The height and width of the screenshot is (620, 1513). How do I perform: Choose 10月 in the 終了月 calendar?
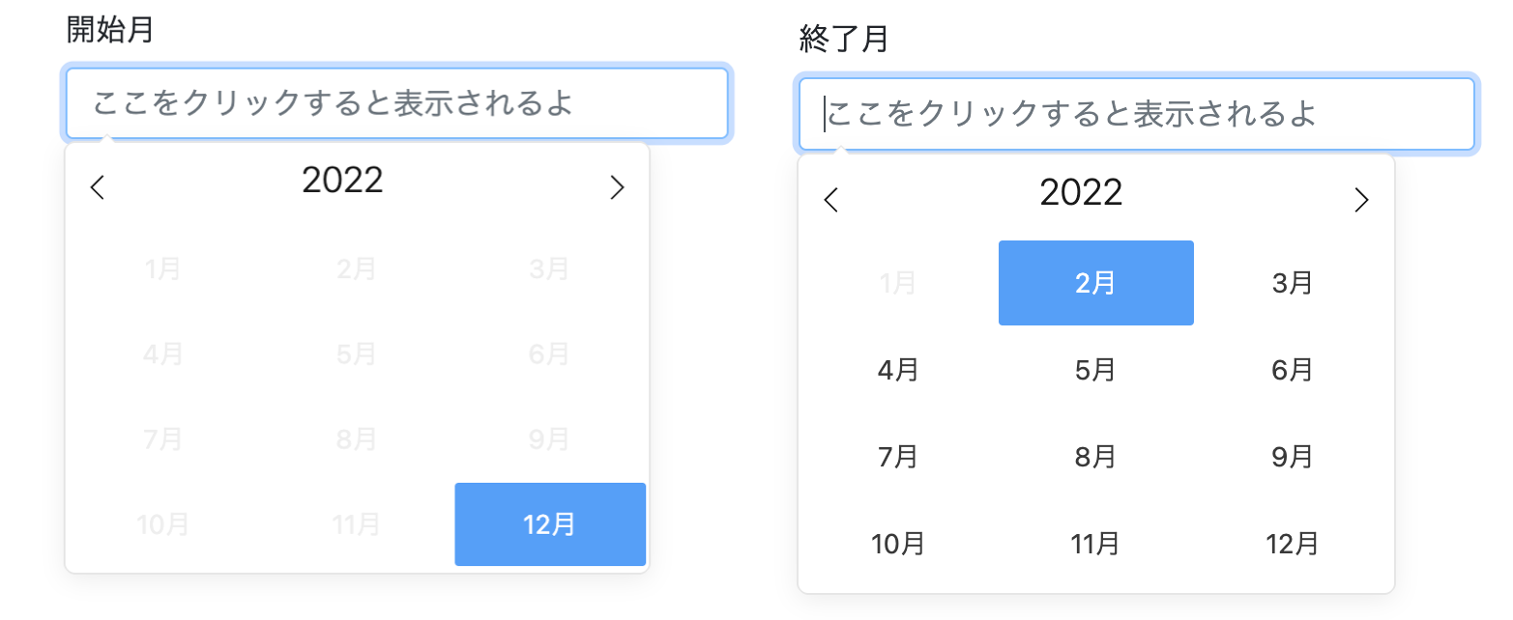[x=899, y=544]
